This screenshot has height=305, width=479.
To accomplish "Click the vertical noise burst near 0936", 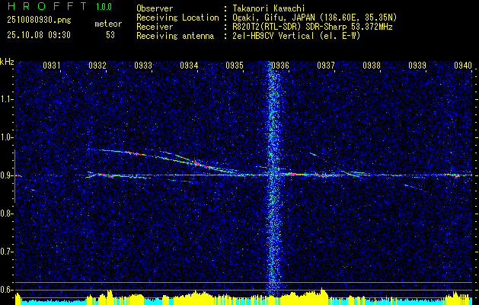I will pos(273,179).
